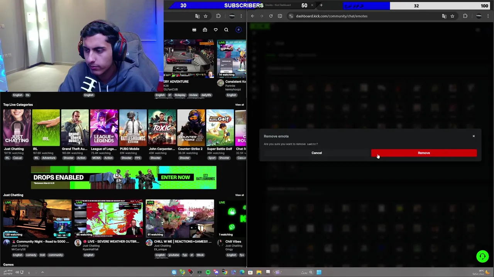This screenshot has height=277, width=494.
Task: Click the 'community' tag under MrCurryS6 stream
Action: [56, 255]
